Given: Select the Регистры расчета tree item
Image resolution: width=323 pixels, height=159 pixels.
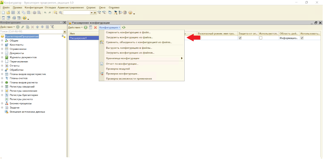Looking at the screenshot, I should point(21,99).
